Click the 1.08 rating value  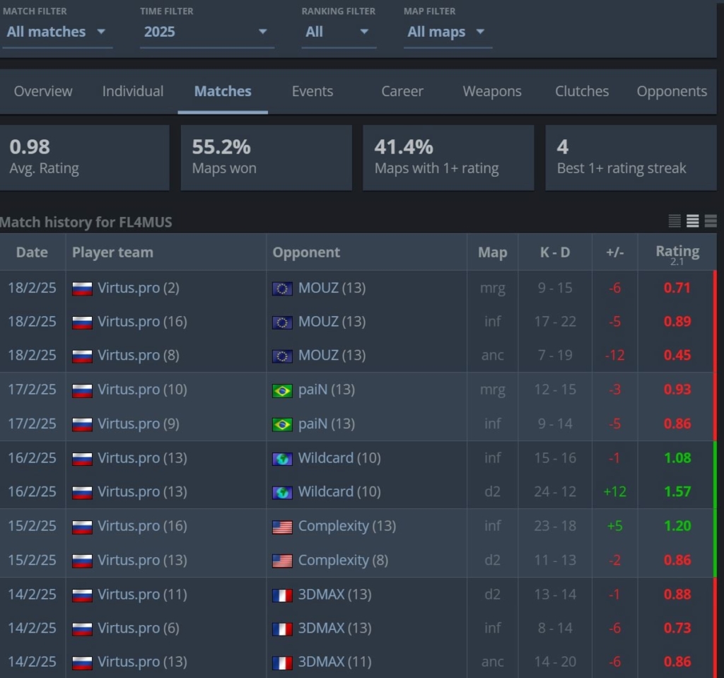(x=677, y=457)
